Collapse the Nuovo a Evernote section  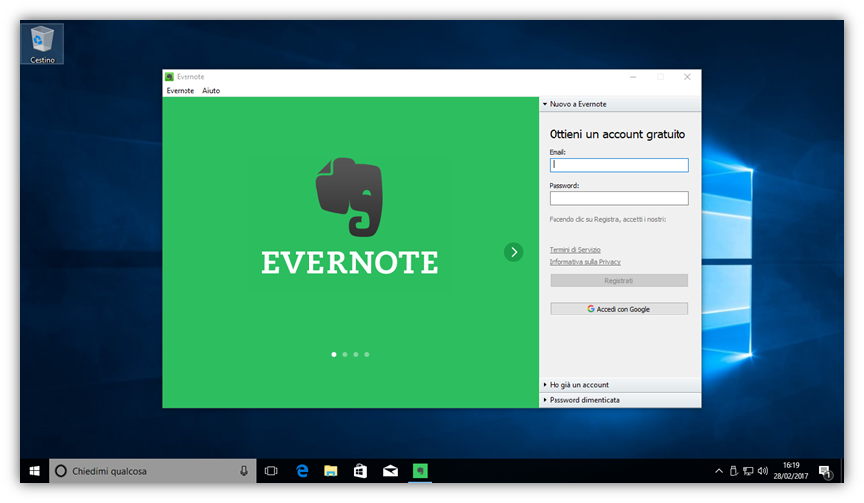click(620, 104)
